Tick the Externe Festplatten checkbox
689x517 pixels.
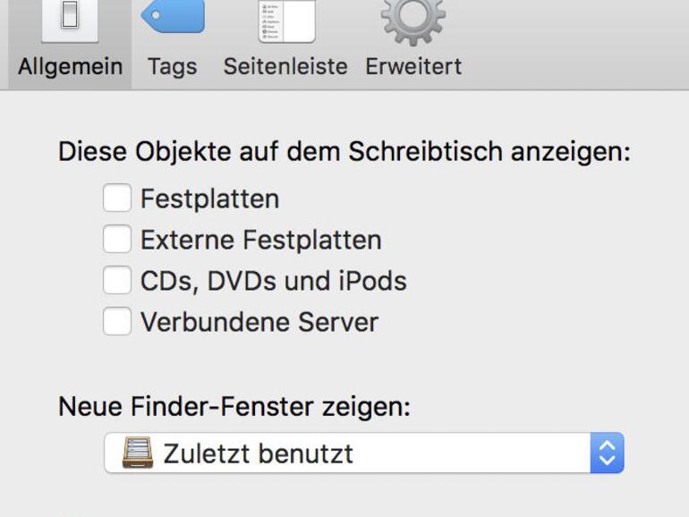[x=117, y=240]
